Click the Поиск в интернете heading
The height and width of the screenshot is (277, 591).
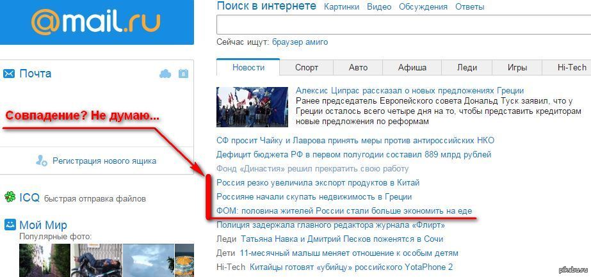pos(266,6)
